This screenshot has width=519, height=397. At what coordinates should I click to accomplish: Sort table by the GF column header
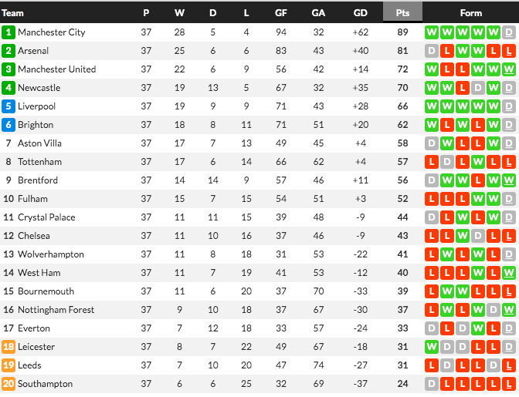coord(280,13)
